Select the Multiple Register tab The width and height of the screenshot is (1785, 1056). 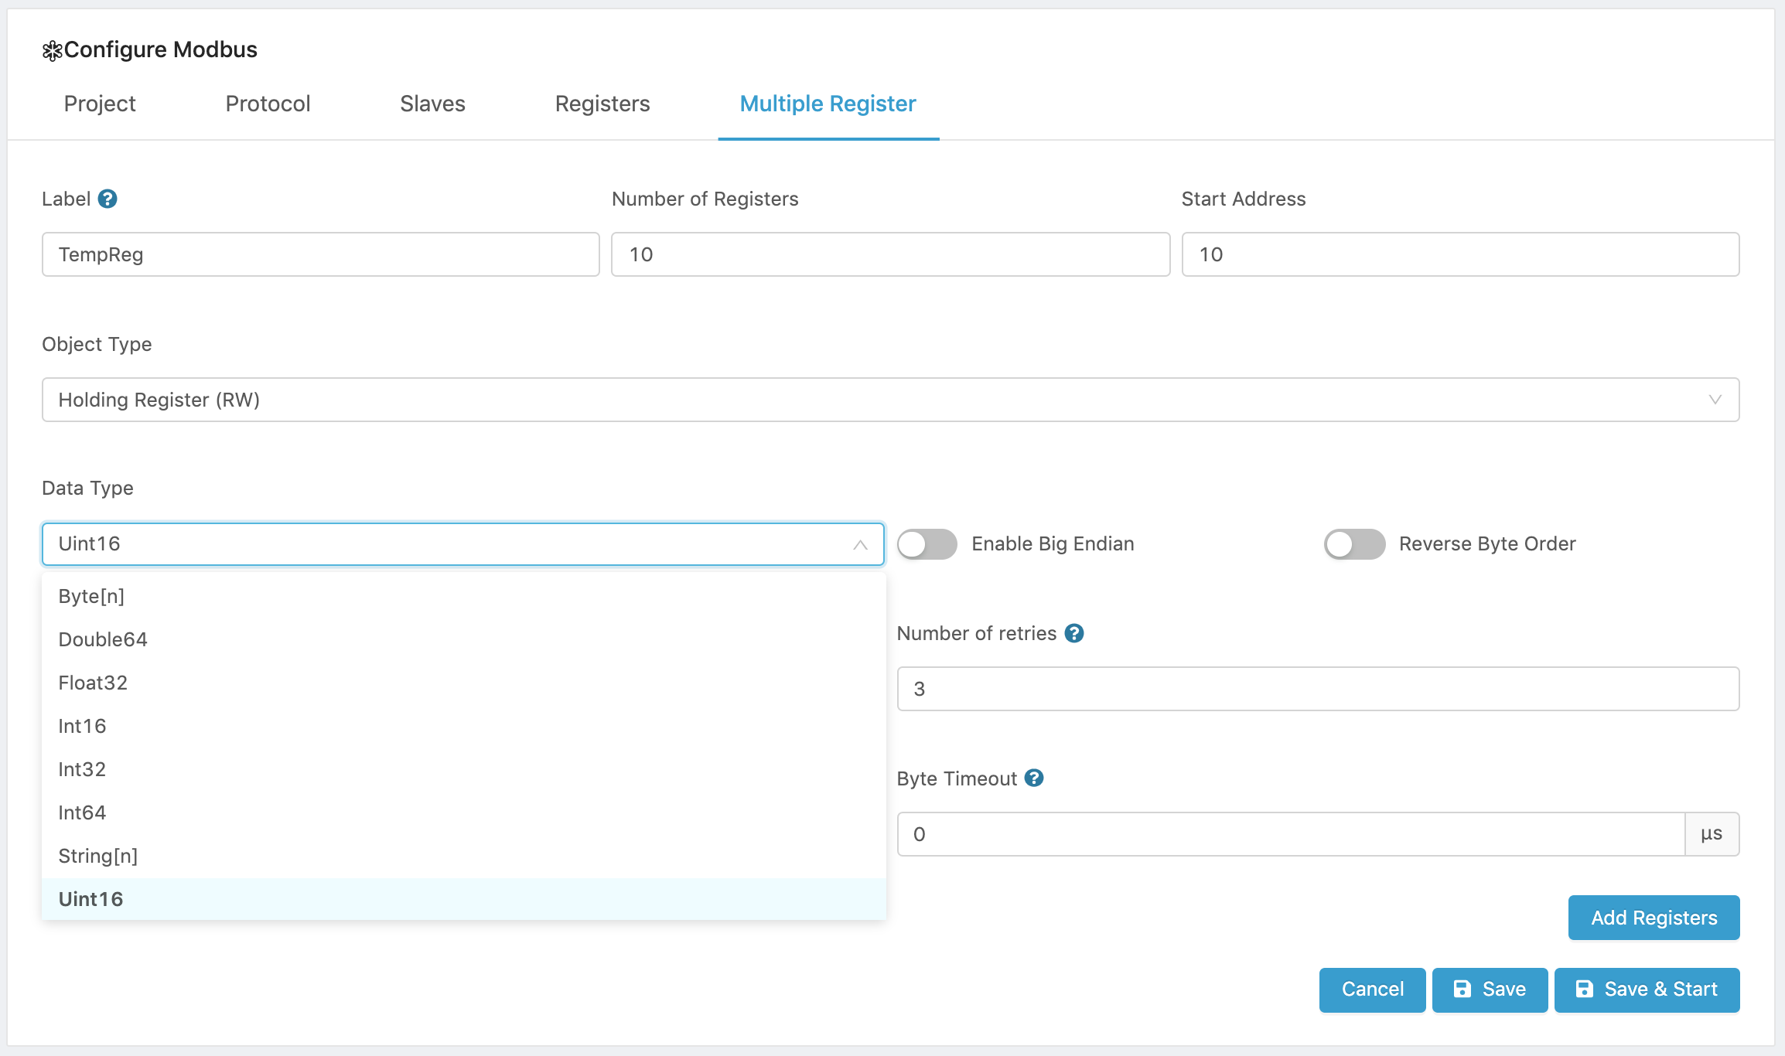(x=828, y=104)
